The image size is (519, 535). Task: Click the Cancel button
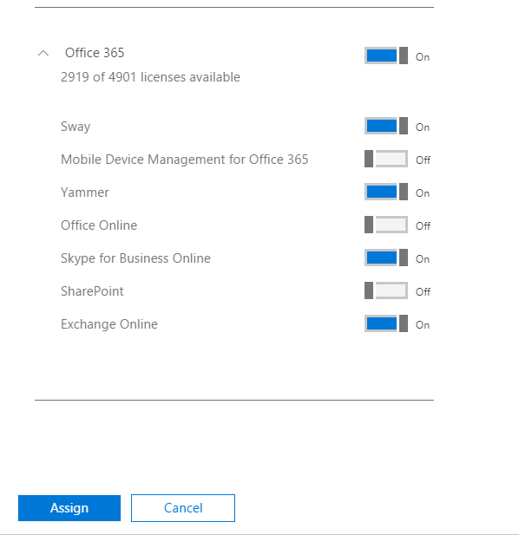183,508
